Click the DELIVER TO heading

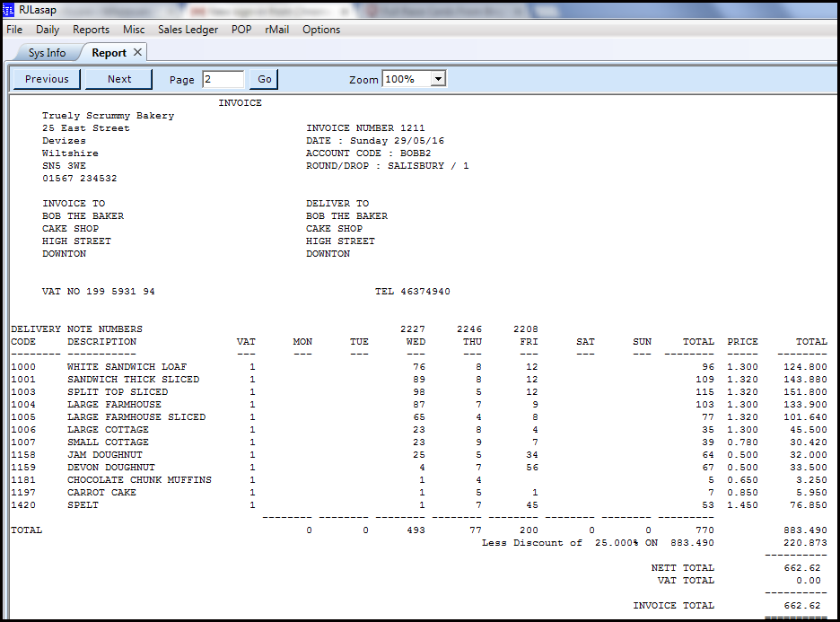(x=337, y=204)
